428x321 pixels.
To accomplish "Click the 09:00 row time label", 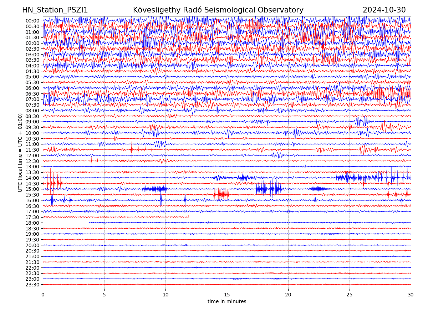I will tap(32, 122).
